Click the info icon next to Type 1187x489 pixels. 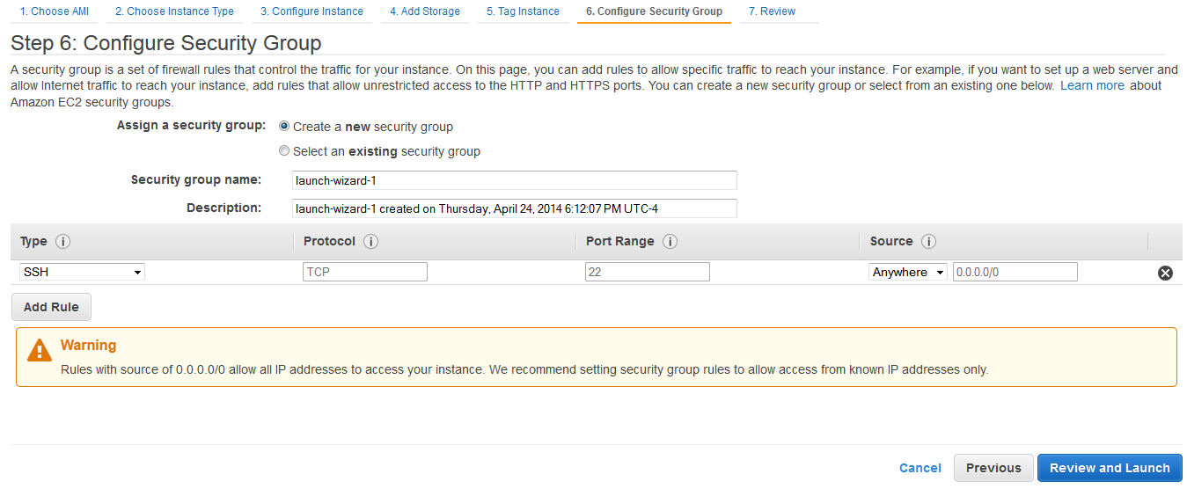tap(62, 242)
